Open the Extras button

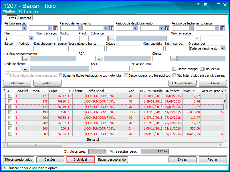pyautogui.click(x=182, y=159)
